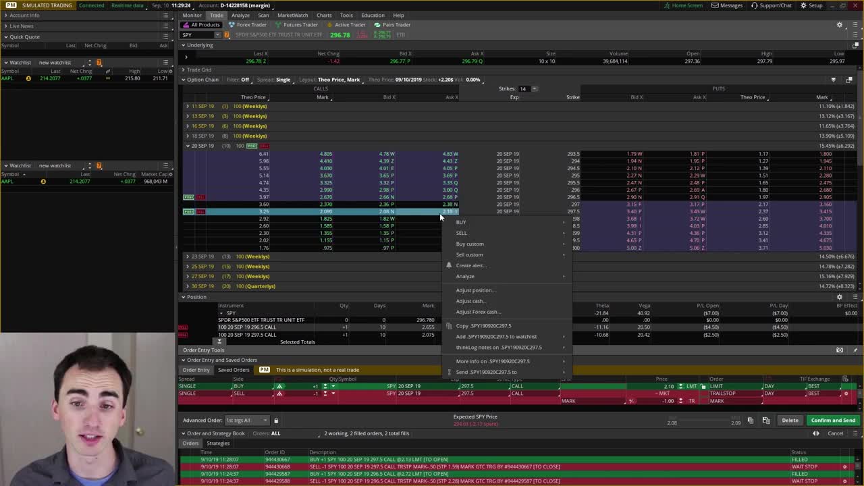This screenshot has height=486, width=864.
Task: Open the Quick Quote gadget menu icon
Action: 165,36
